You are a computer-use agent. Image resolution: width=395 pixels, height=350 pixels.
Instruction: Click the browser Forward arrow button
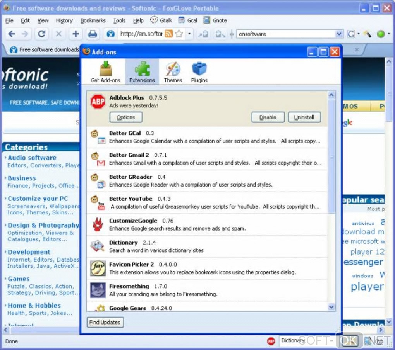click(25, 34)
